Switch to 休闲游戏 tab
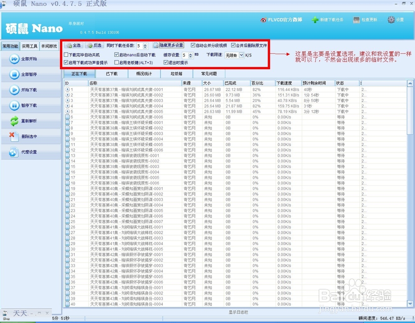 coord(49,46)
